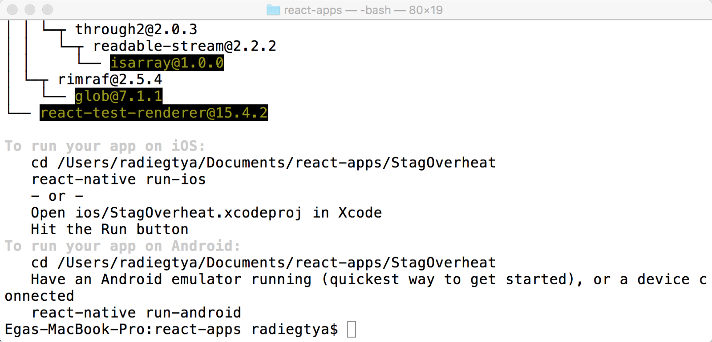Click the react-apps folder icon in title bar
The width and height of the screenshot is (712, 342).
(x=273, y=10)
